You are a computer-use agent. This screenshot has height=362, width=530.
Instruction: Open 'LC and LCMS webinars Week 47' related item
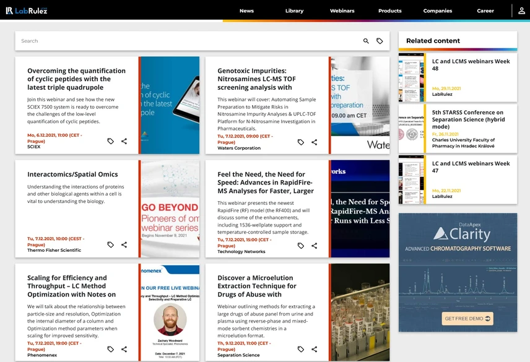click(x=471, y=167)
